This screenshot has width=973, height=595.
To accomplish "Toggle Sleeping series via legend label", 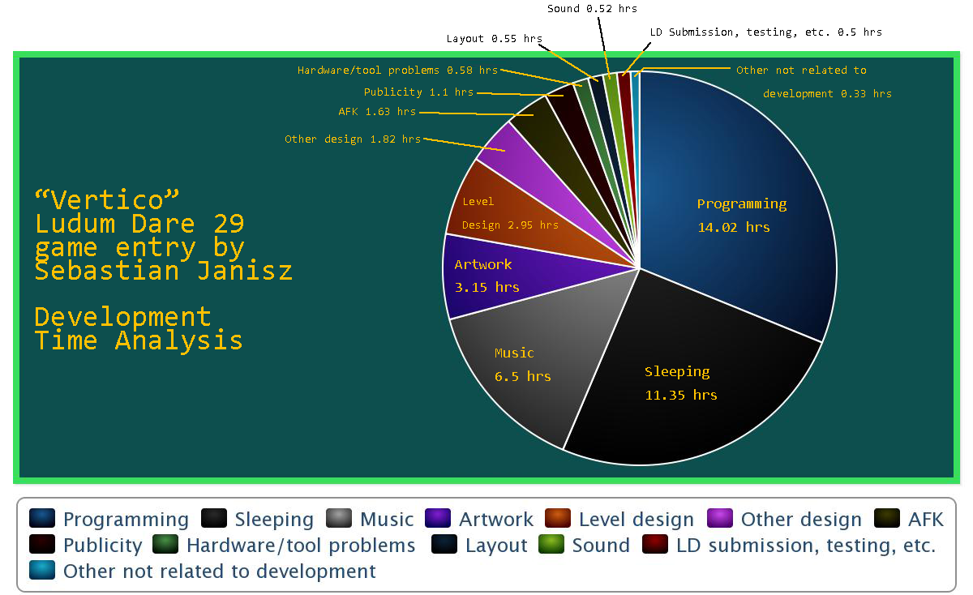I will coord(274,520).
